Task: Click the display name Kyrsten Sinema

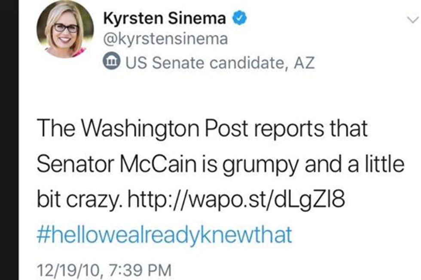Action: (x=166, y=19)
